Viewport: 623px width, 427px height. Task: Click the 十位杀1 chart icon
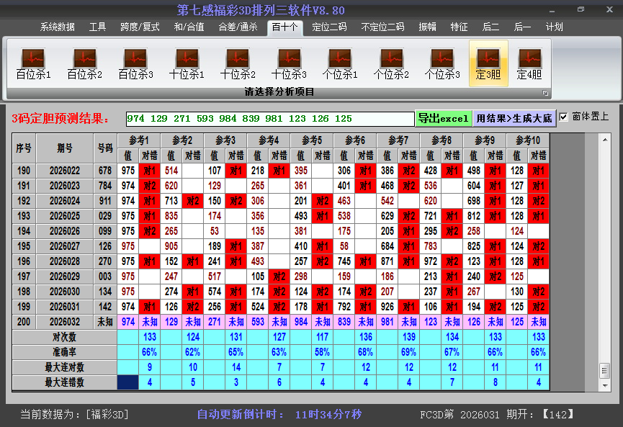pos(187,63)
